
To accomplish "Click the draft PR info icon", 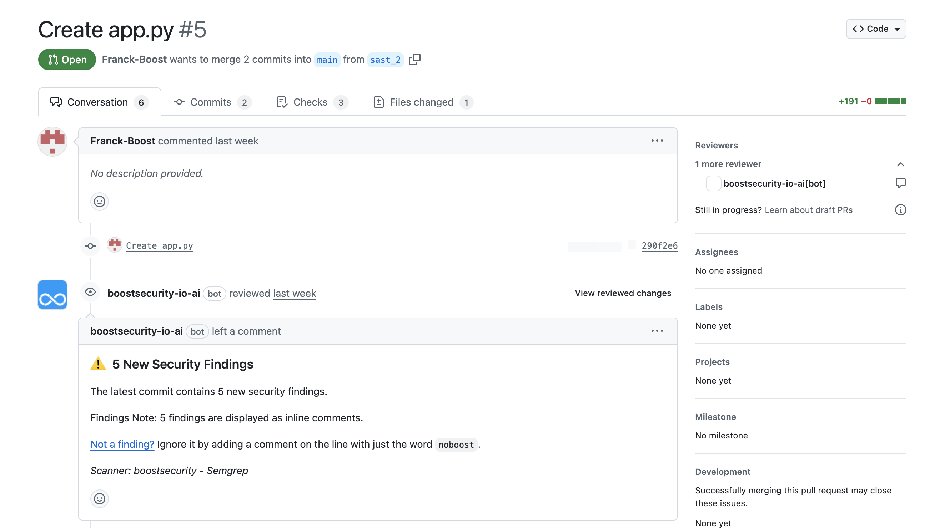I will click(x=900, y=210).
